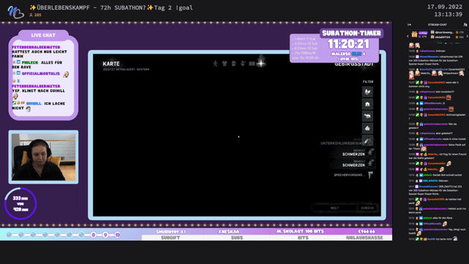Open the community users icon in chat
The image size is (469, 264).
(x=465, y=24)
